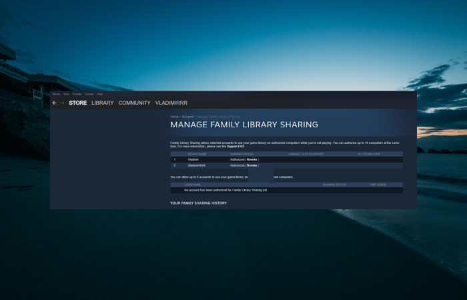This screenshot has height=300, width=467.
Task: Click the BY STEAM USER header
Action: click(x=369, y=154)
